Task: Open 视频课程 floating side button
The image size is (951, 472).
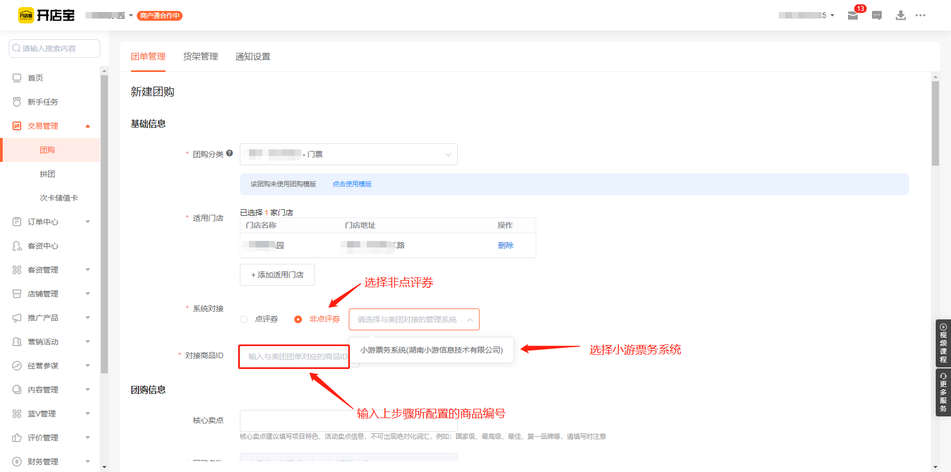Action: [943, 343]
